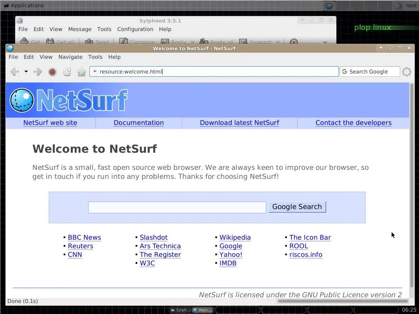This screenshot has width=419, height=314.
Task: Click the horizontal scrollbar at the bottom
Action: [x=343, y=301]
